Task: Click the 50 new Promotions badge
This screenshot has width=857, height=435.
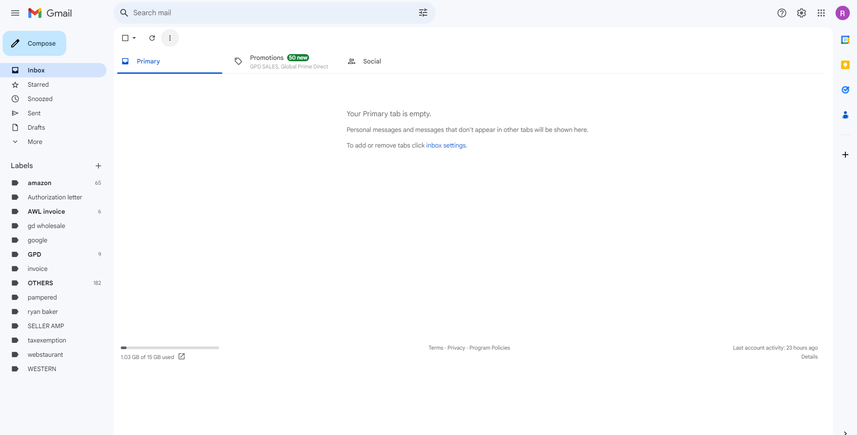Action: pos(298,58)
